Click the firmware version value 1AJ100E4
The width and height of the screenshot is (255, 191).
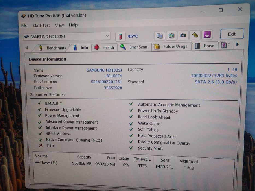point(113,76)
